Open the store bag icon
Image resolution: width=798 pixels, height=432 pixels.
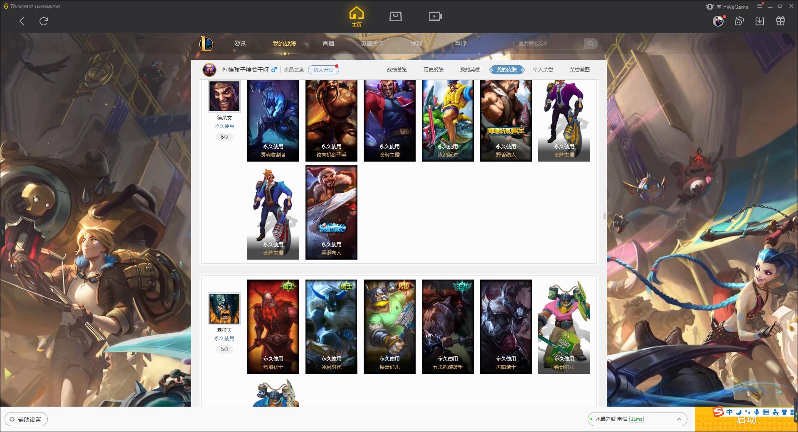[395, 16]
